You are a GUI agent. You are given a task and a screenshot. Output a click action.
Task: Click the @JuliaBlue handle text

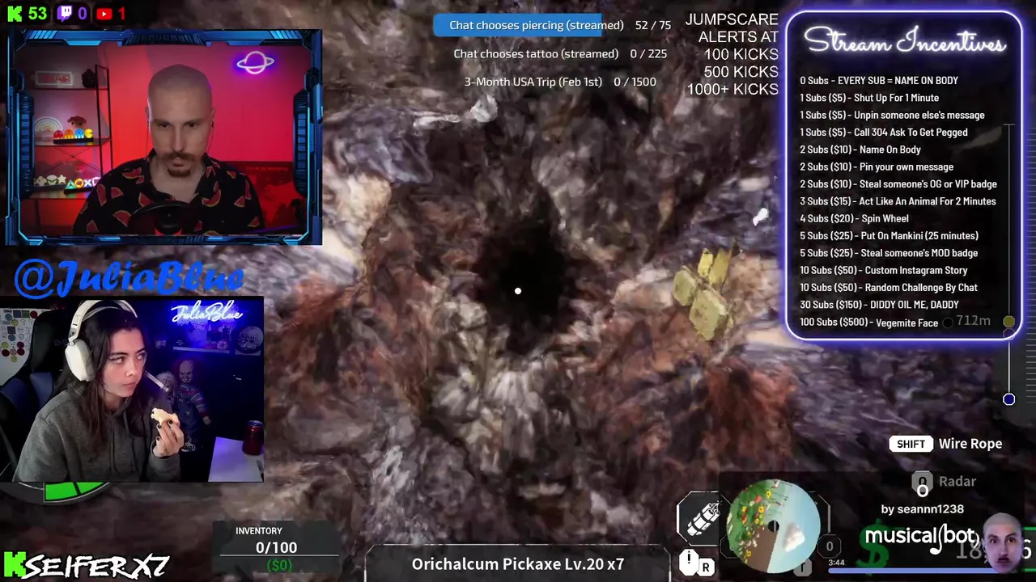[x=129, y=277]
